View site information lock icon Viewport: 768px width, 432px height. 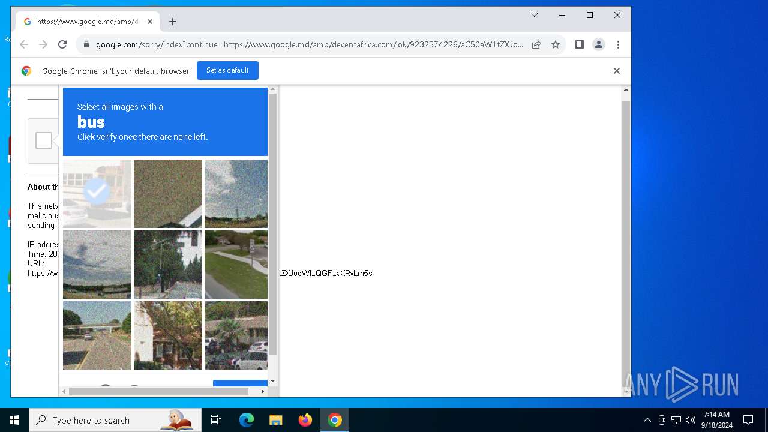86,44
